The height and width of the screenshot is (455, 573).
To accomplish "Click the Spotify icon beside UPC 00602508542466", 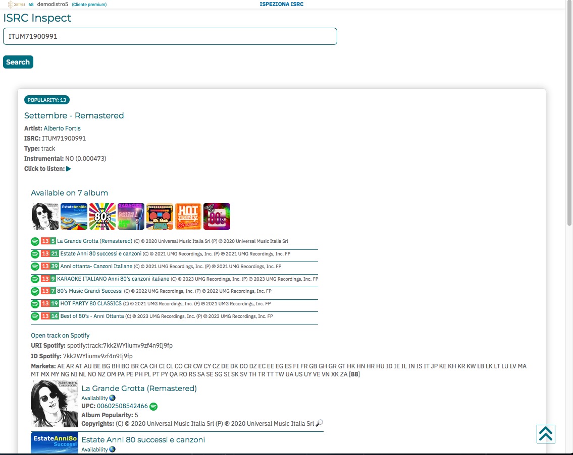I will (153, 407).
